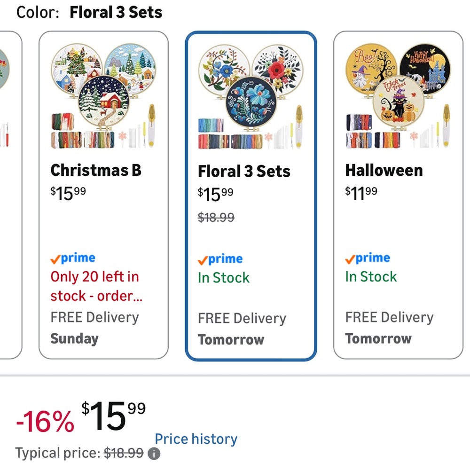The height and width of the screenshot is (470, 470).
Task: Click the -16% discount label
Action: pyautogui.click(x=45, y=422)
